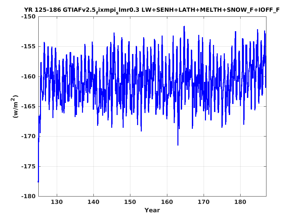Screen dimensions: 294x220
Task: Click the y-axis tick label -150
Action: [29, 16]
